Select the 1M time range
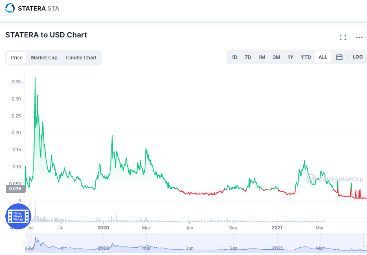367x255 pixels. [x=262, y=57]
